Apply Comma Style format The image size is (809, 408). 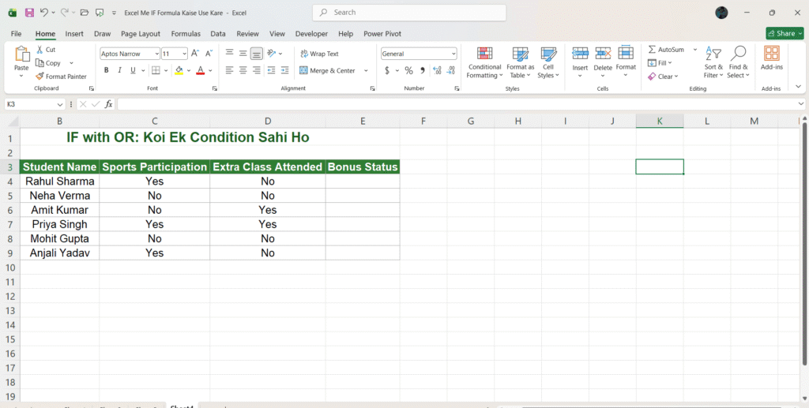pyautogui.click(x=423, y=70)
